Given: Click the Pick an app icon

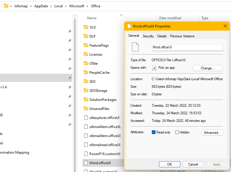Looking at the screenshot, I should 154,68.
